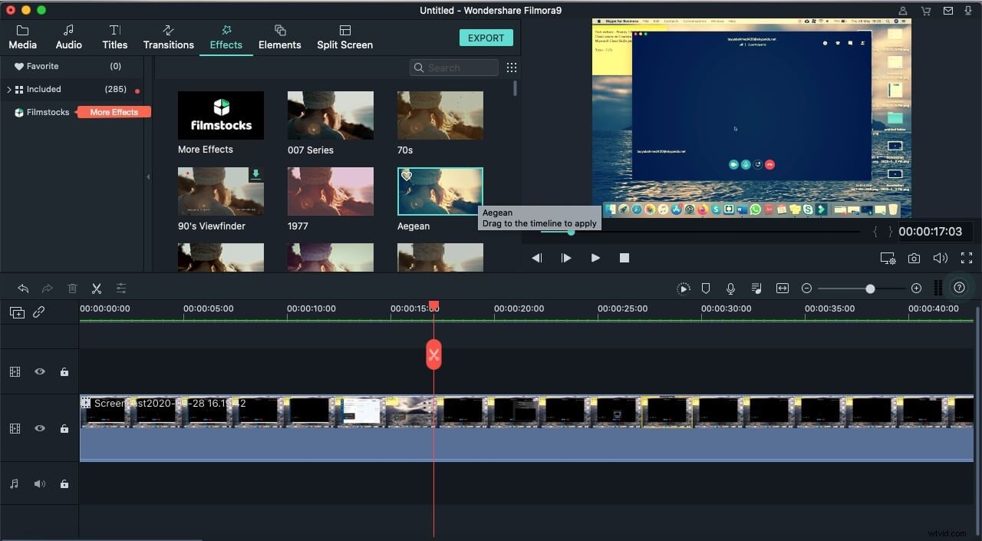The width and height of the screenshot is (982, 541).
Task: Click the undo arrow icon
Action: tap(23, 289)
